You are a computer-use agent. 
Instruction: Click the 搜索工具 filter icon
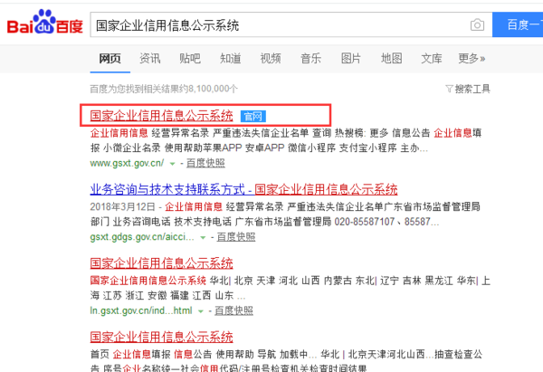click(449, 89)
